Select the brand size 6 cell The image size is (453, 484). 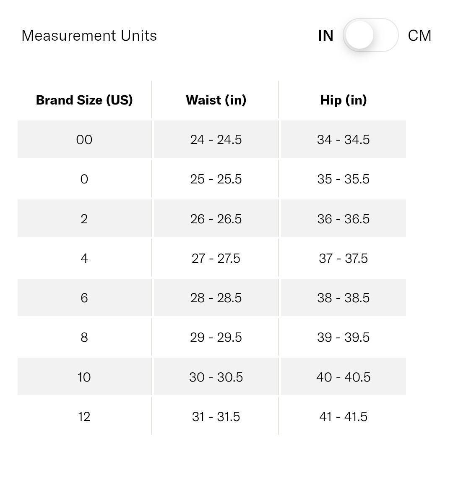click(84, 297)
